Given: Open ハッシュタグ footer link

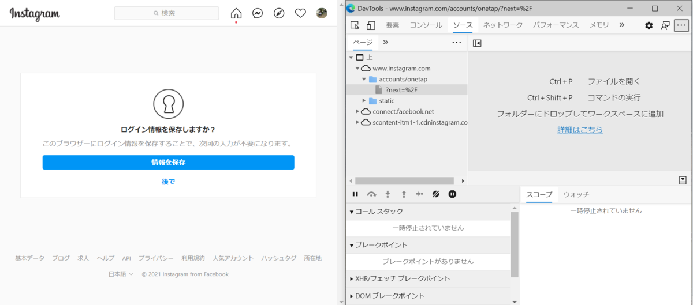Looking at the screenshot, I should click(278, 258).
